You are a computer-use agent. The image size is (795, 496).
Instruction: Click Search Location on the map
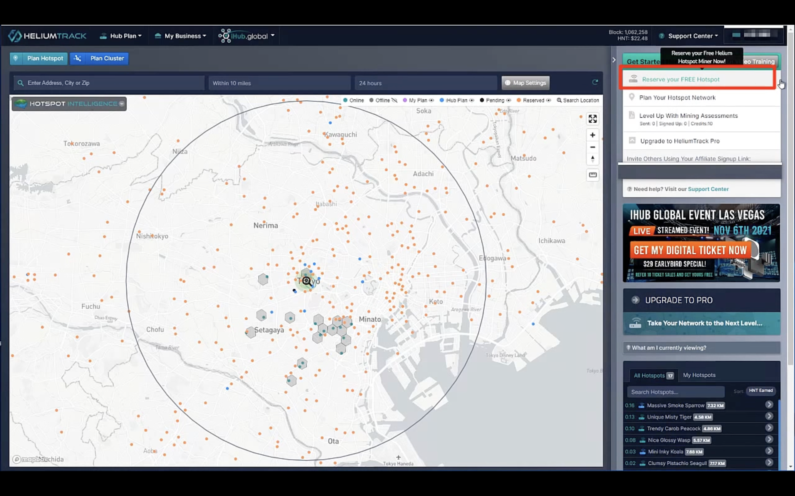click(x=578, y=100)
